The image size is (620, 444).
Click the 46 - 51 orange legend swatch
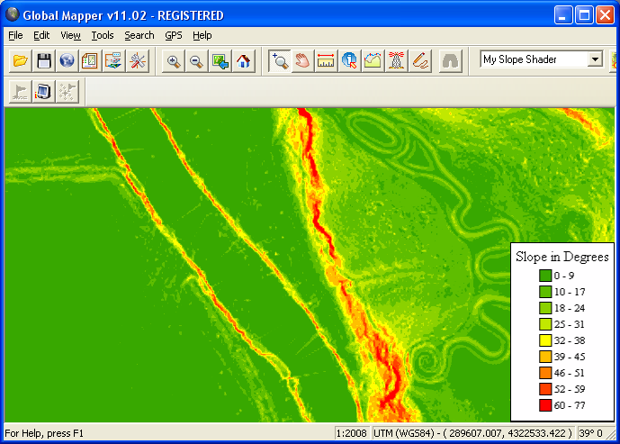545,373
